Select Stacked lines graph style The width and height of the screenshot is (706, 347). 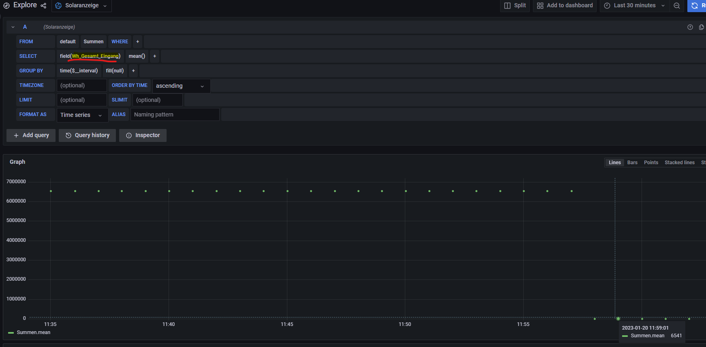(679, 163)
